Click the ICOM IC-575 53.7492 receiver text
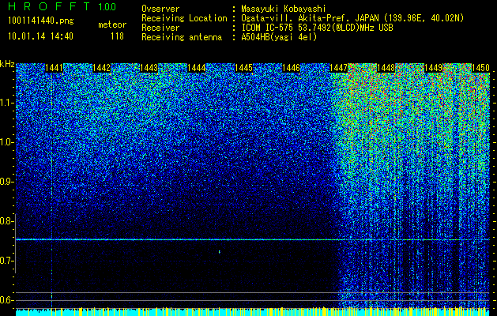The width and height of the screenshot is (497, 316). 318,28
